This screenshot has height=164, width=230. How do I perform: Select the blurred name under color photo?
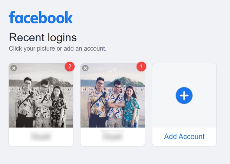click(x=112, y=137)
